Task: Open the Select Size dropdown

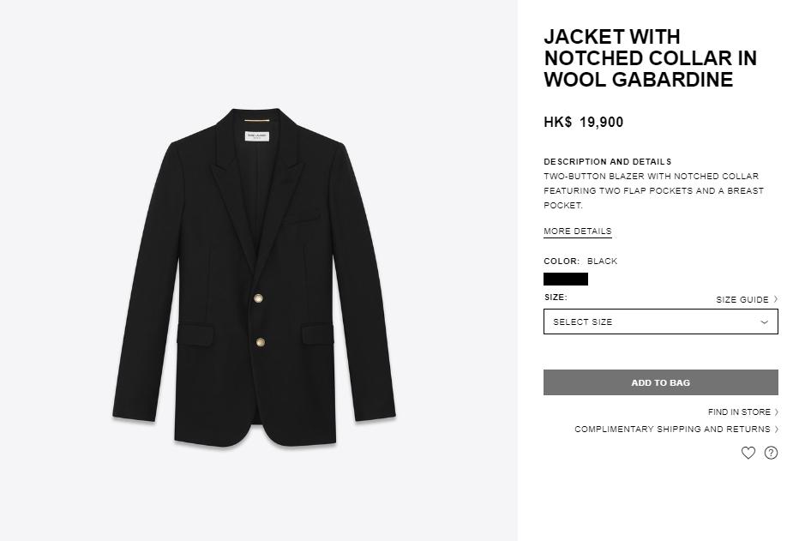Action: tap(660, 322)
